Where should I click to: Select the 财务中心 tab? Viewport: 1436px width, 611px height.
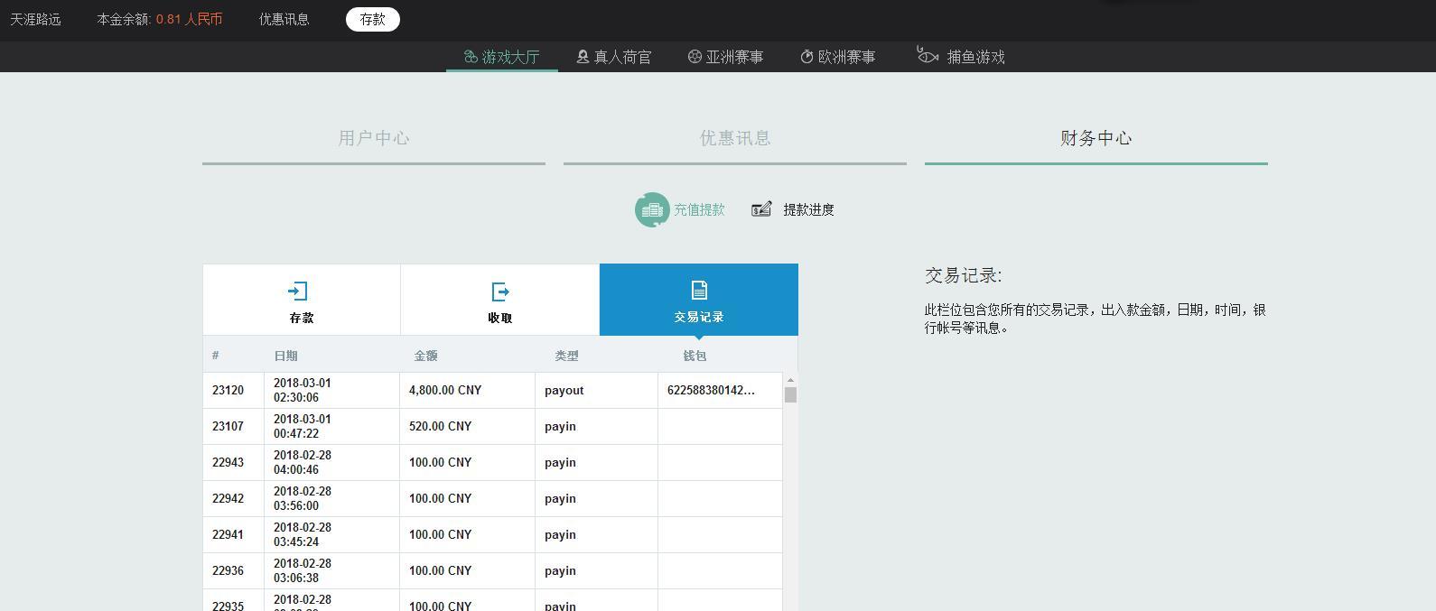[1096, 138]
